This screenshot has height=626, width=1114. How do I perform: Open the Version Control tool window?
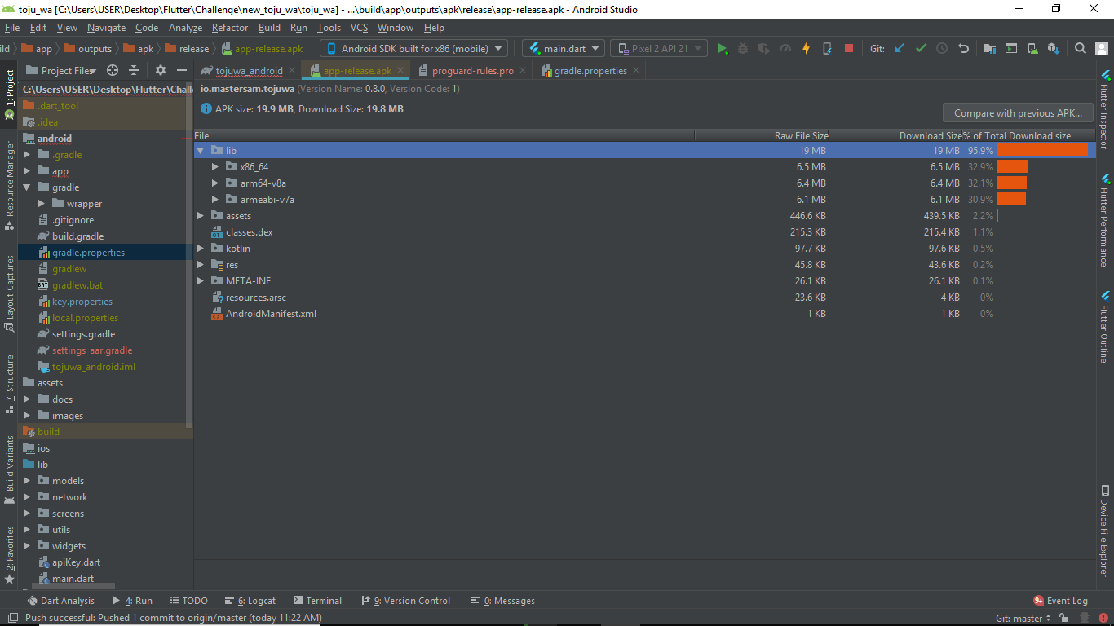pyautogui.click(x=405, y=601)
